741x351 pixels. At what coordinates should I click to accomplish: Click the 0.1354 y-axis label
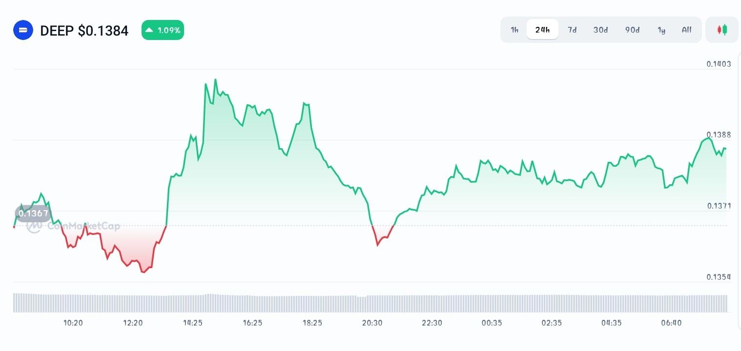(719, 277)
